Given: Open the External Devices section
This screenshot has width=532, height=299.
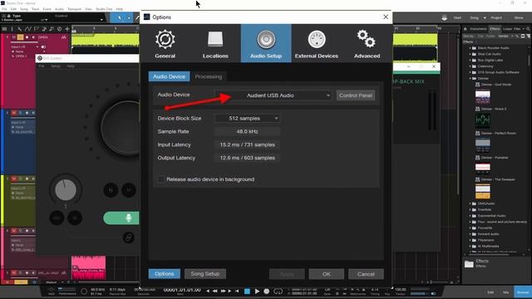Looking at the screenshot, I should pyautogui.click(x=316, y=43).
